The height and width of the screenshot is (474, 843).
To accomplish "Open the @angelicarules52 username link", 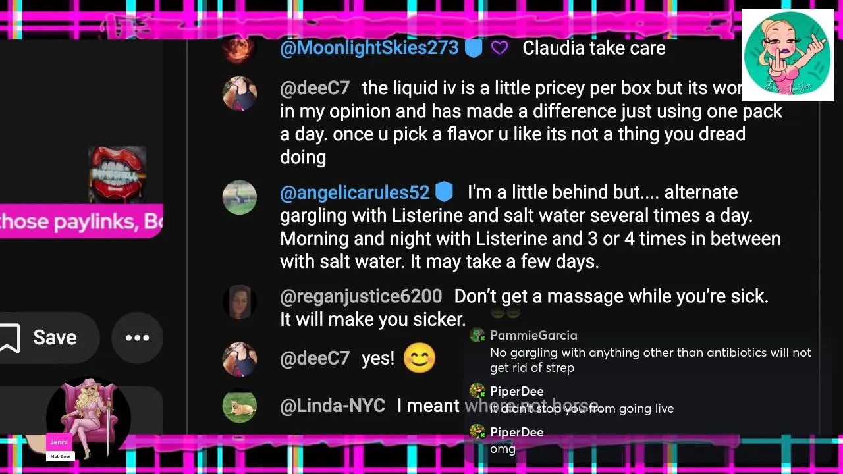I will coord(354,192).
